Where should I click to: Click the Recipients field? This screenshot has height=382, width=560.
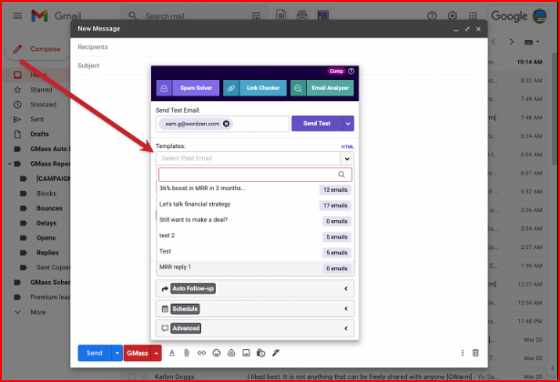[x=279, y=47]
